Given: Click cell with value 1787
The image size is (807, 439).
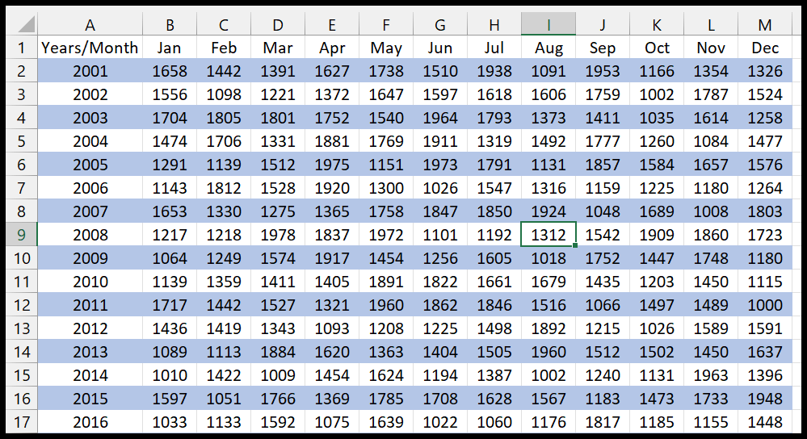Looking at the screenshot, I should pyautogui.click(x=711, y=94).
